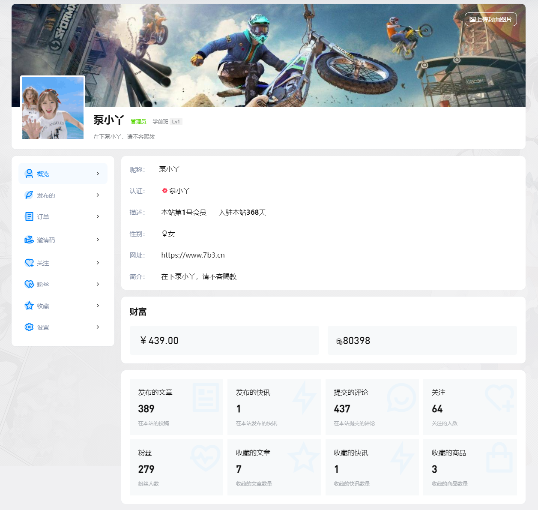Expand the 邀请码 chevron arrow
538x510 pixels.
tap(98, 240)
